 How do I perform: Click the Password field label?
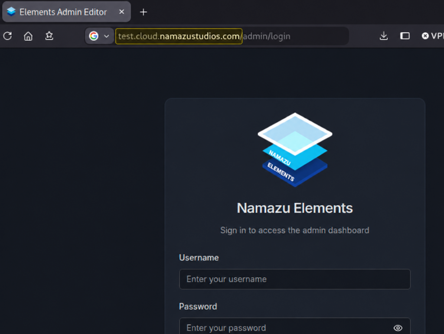[x=198, y=306]
